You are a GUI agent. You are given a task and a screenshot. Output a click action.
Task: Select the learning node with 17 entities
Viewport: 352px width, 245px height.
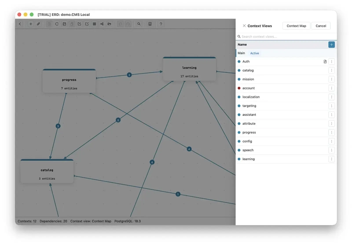[x=189, y=69]
